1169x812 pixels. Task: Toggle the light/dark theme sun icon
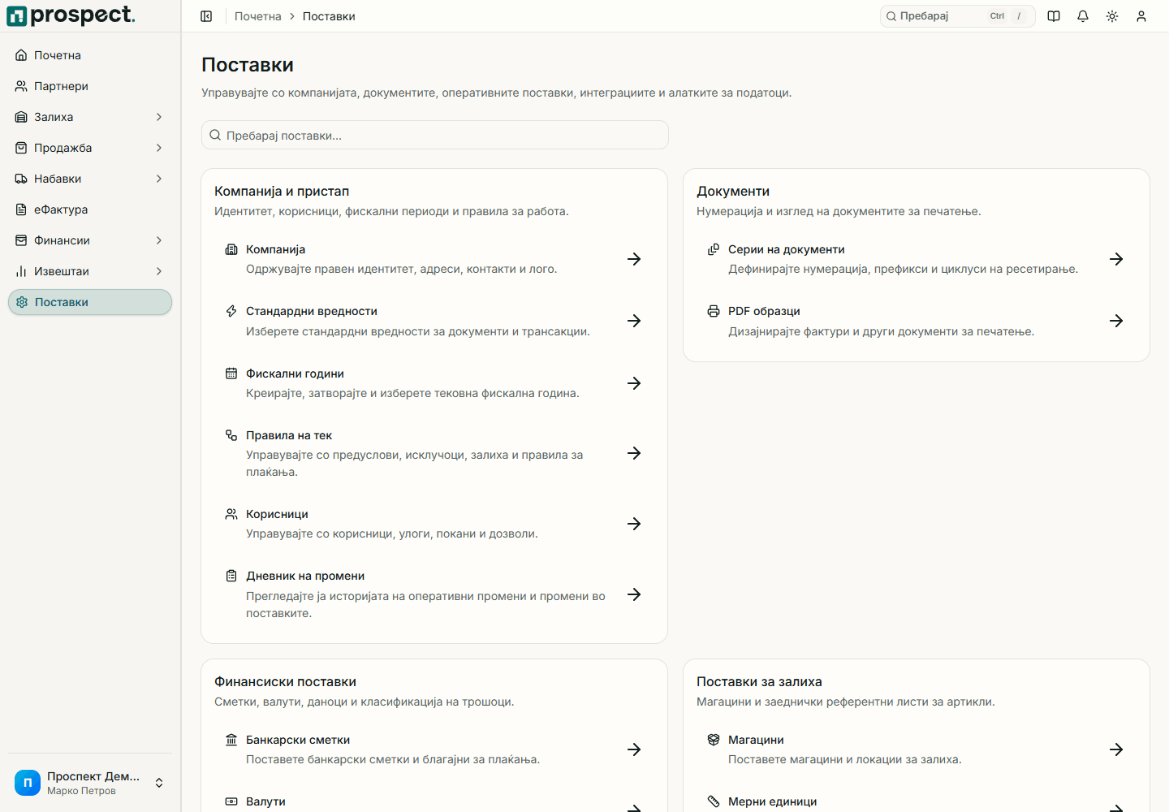pyautogui.click(x=1112, y=16)
